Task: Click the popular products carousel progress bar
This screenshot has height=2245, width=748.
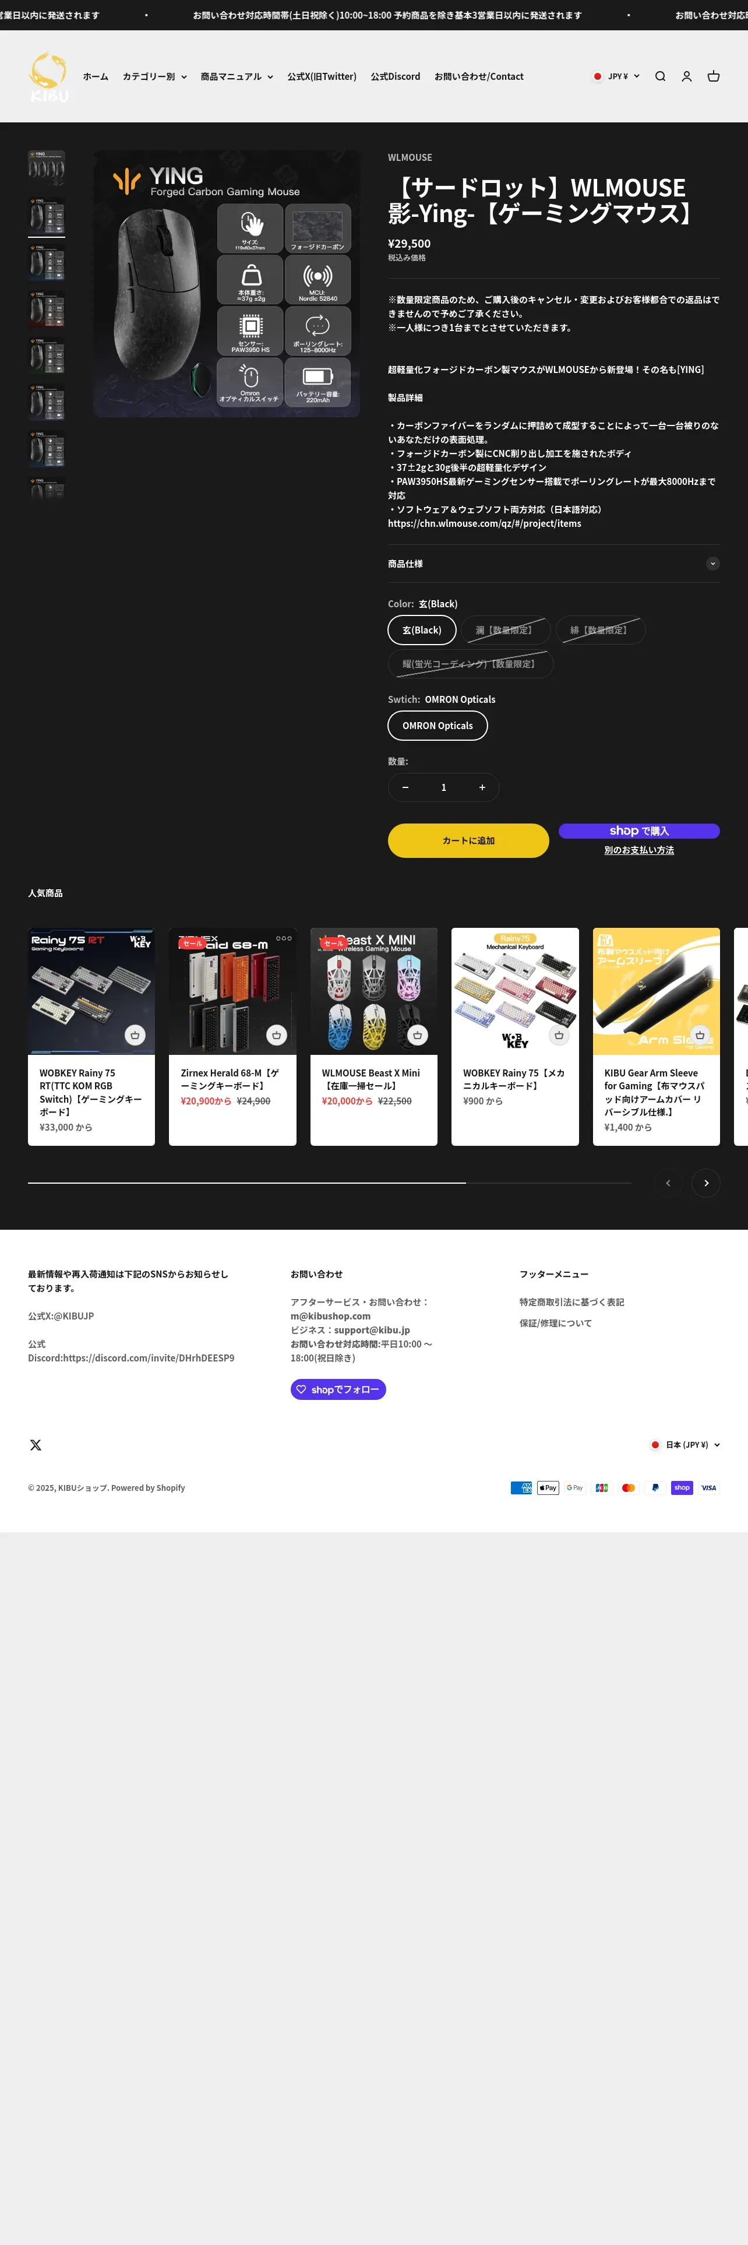Action: (x=329, y=1183)
